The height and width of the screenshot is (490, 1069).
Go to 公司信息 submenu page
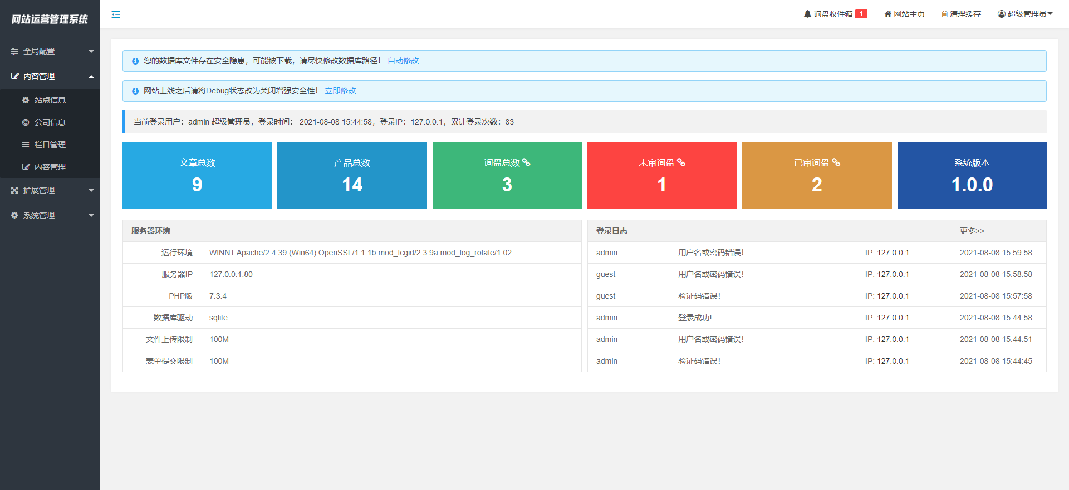click(x=50, y=122)
